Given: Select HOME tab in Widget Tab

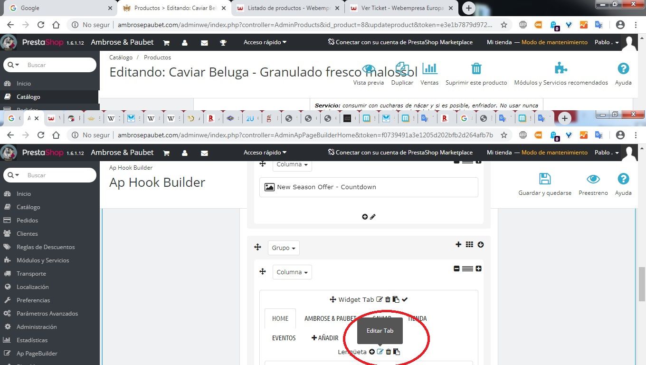Looking at the screenshot, I should click(280, 318).
